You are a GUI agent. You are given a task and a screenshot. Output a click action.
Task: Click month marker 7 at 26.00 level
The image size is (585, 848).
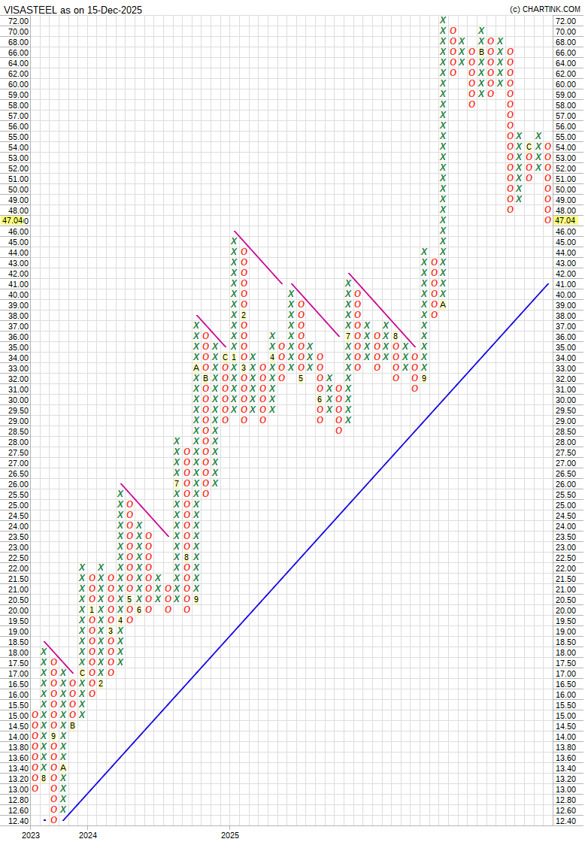[x=177, y=483]
